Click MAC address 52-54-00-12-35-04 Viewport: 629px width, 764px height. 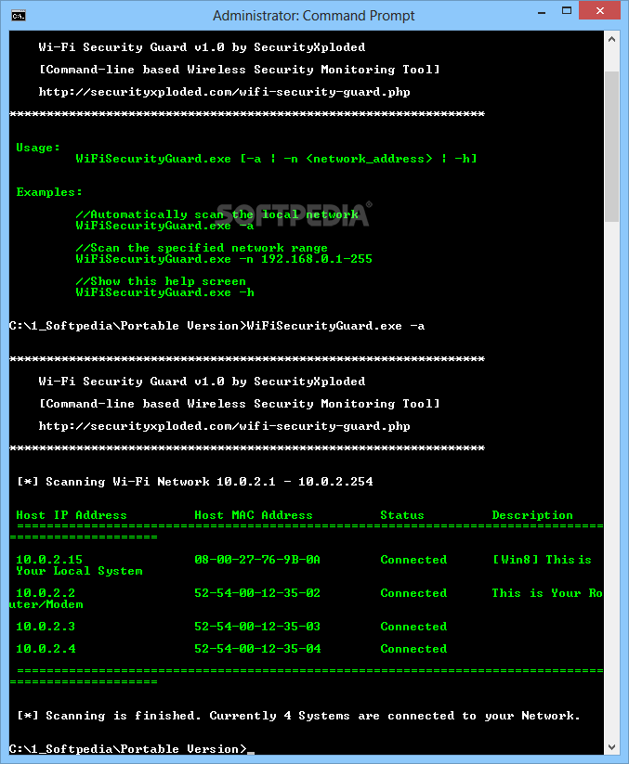click(x=257, y=649)
